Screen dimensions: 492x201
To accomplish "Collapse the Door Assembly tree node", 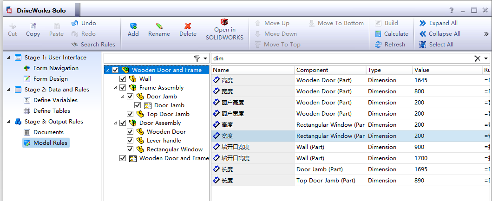I will 116,123.
